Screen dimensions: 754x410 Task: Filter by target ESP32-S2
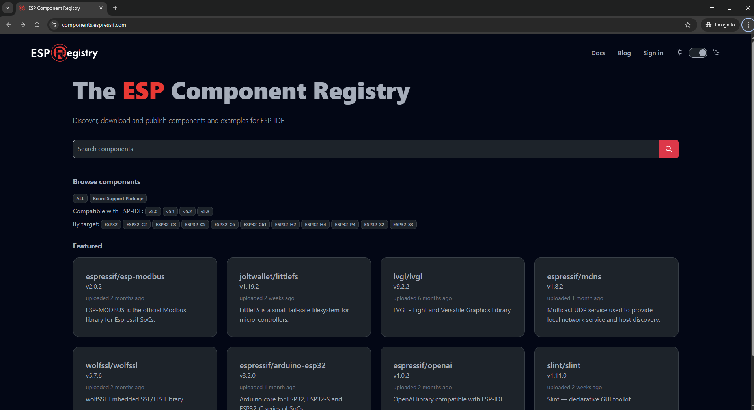point(374,225)
